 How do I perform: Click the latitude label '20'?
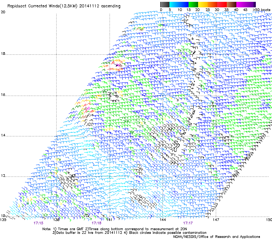[x=3, y=12]
